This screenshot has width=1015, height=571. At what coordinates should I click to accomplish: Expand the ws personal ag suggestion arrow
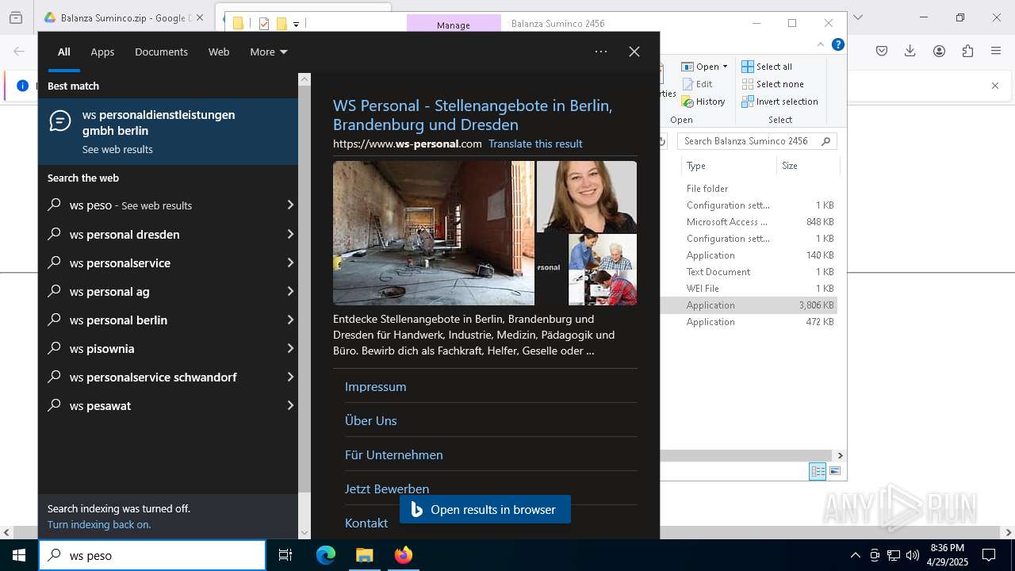290,291
